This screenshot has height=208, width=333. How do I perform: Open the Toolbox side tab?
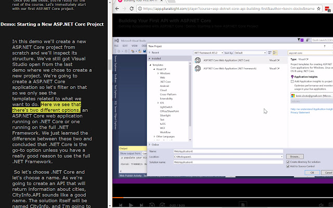coord(116,78)
